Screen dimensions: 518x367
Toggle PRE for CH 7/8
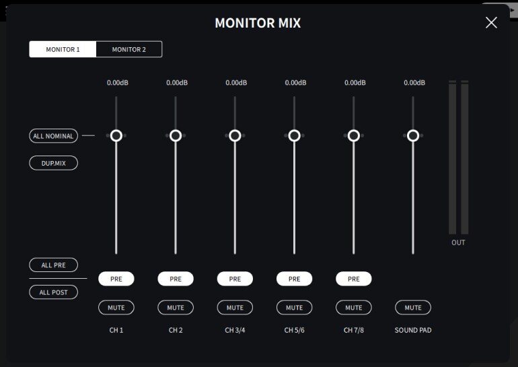click(x=353, y=279)
